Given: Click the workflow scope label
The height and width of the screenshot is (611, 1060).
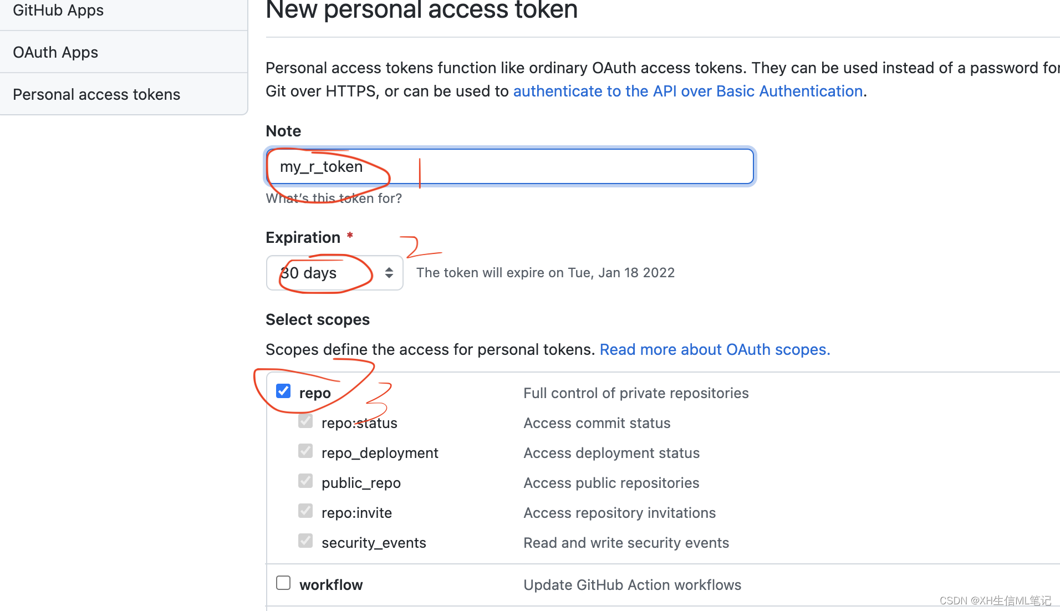Looking at the screenshot, I should click(331, 585).
